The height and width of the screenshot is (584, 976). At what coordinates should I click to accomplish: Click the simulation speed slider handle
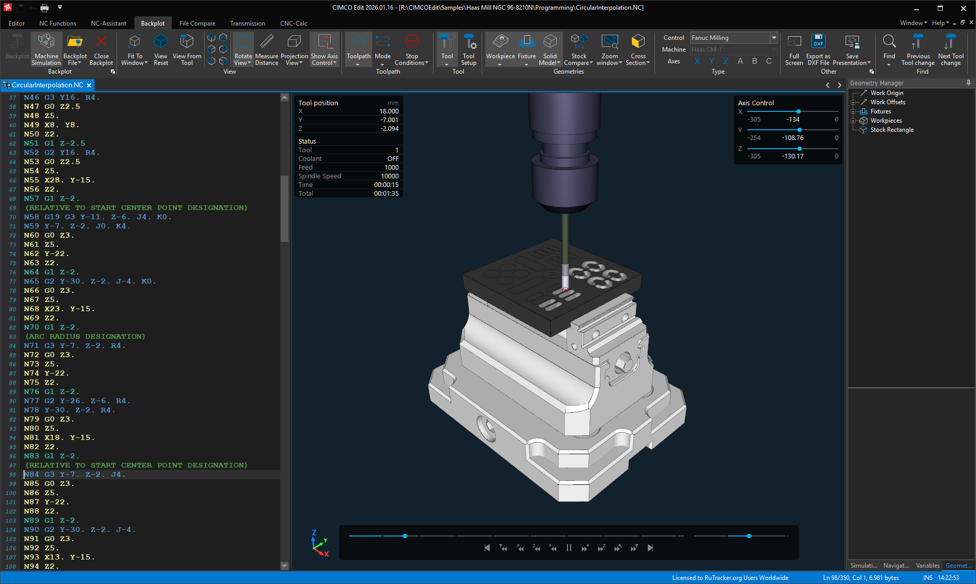[x=749, y=536]
